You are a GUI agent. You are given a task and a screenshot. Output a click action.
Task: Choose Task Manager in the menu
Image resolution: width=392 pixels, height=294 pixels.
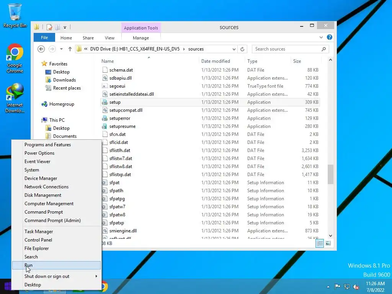(57, 232)
